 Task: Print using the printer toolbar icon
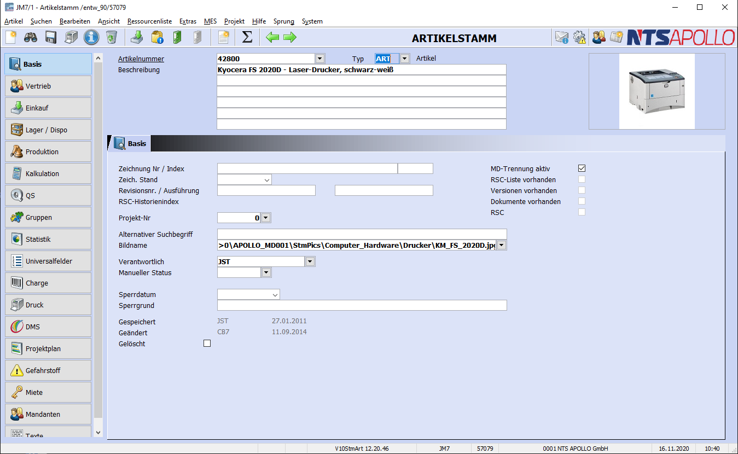coord(71,37)
